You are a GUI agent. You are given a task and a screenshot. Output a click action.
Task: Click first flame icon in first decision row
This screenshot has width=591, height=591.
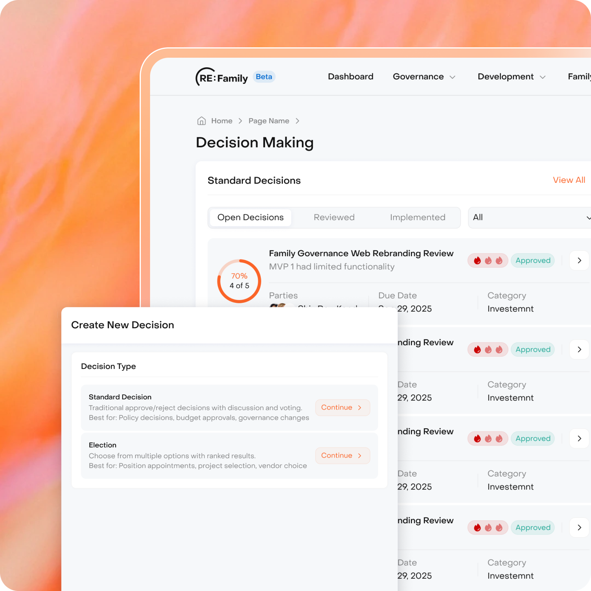pyautogui.click(x=477, y=260)
